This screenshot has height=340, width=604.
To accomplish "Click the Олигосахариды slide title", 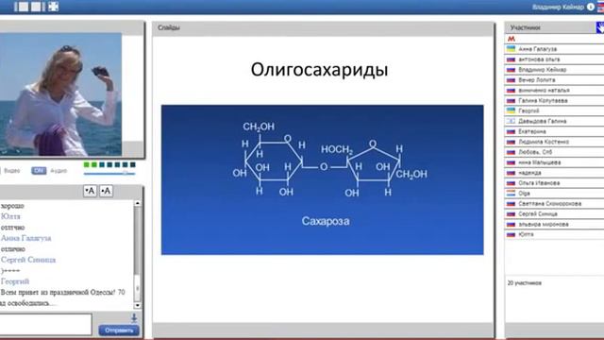I will coord(319,70).
